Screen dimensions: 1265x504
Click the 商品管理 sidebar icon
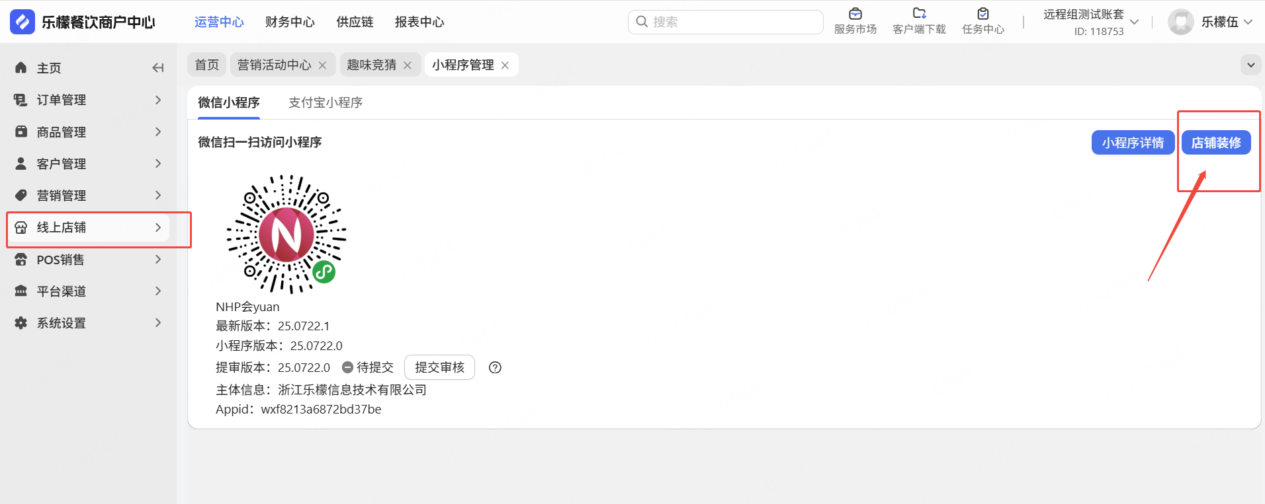click(21, 131)
